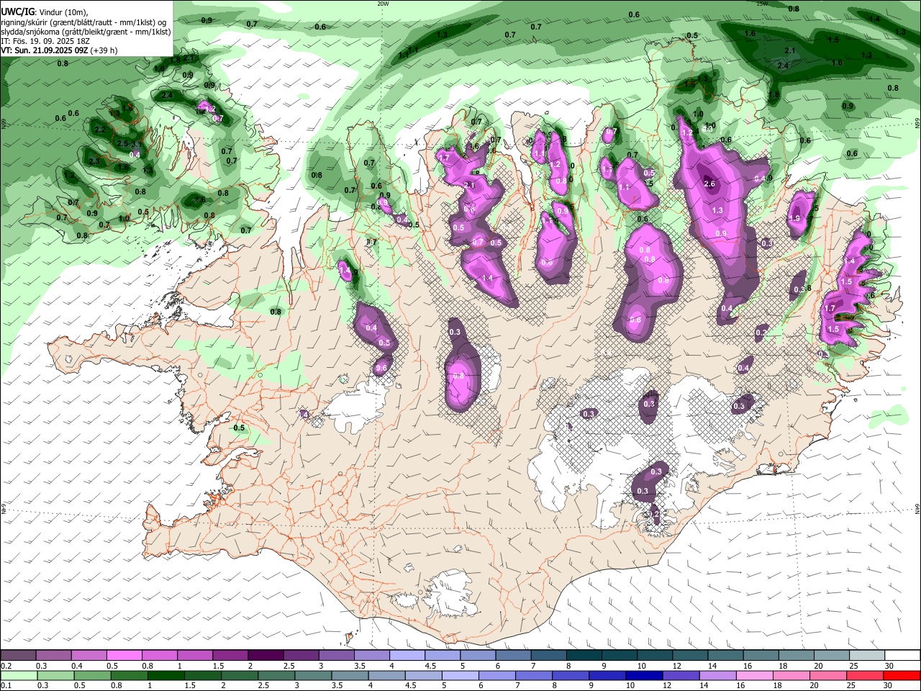Pick the muted plum swatch labeled 0.2
This screenshot has height=691, width=921.
tap(17, 655)
